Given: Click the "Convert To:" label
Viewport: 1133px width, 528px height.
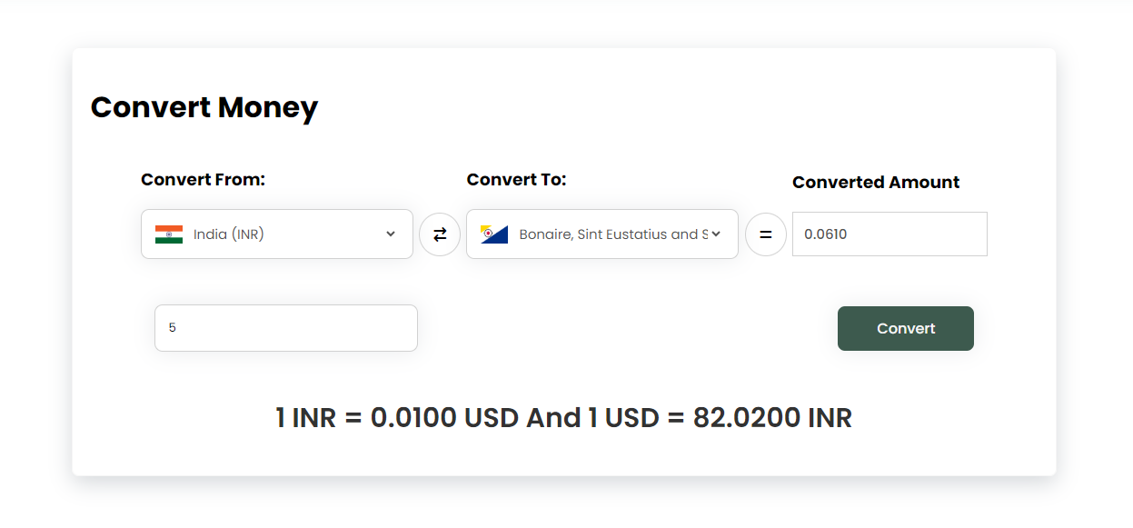Looking at the screenshot, I should (x=516, y=180).
